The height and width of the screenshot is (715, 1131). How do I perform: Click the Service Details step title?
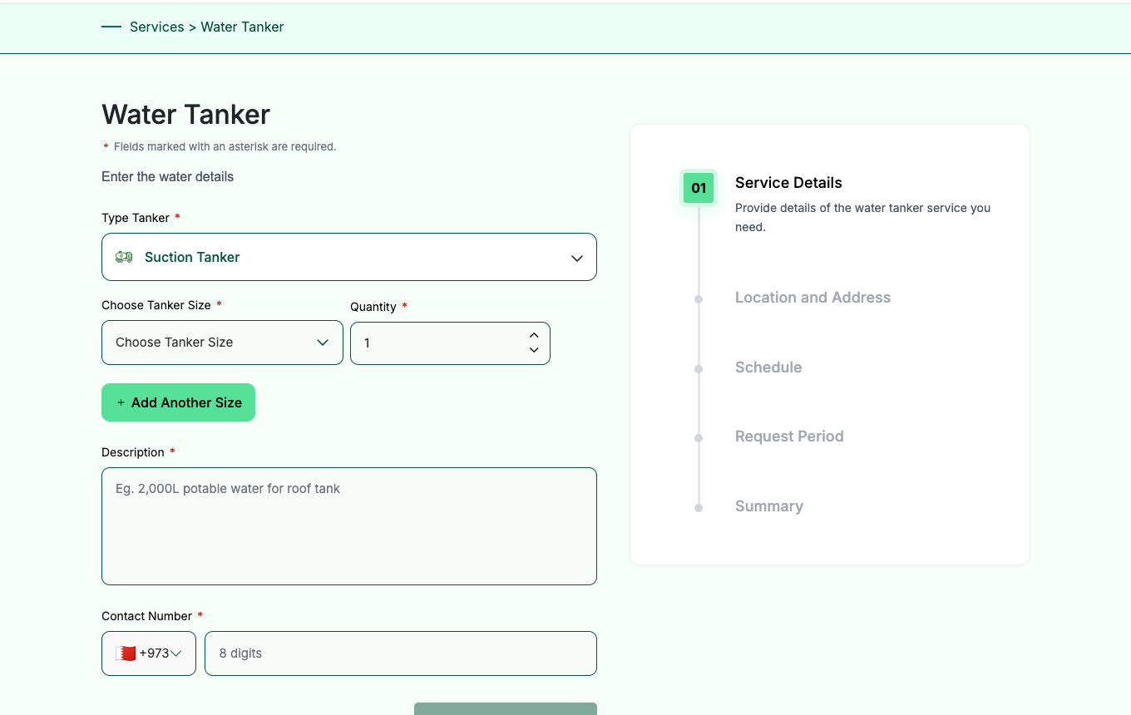(788, 183)
